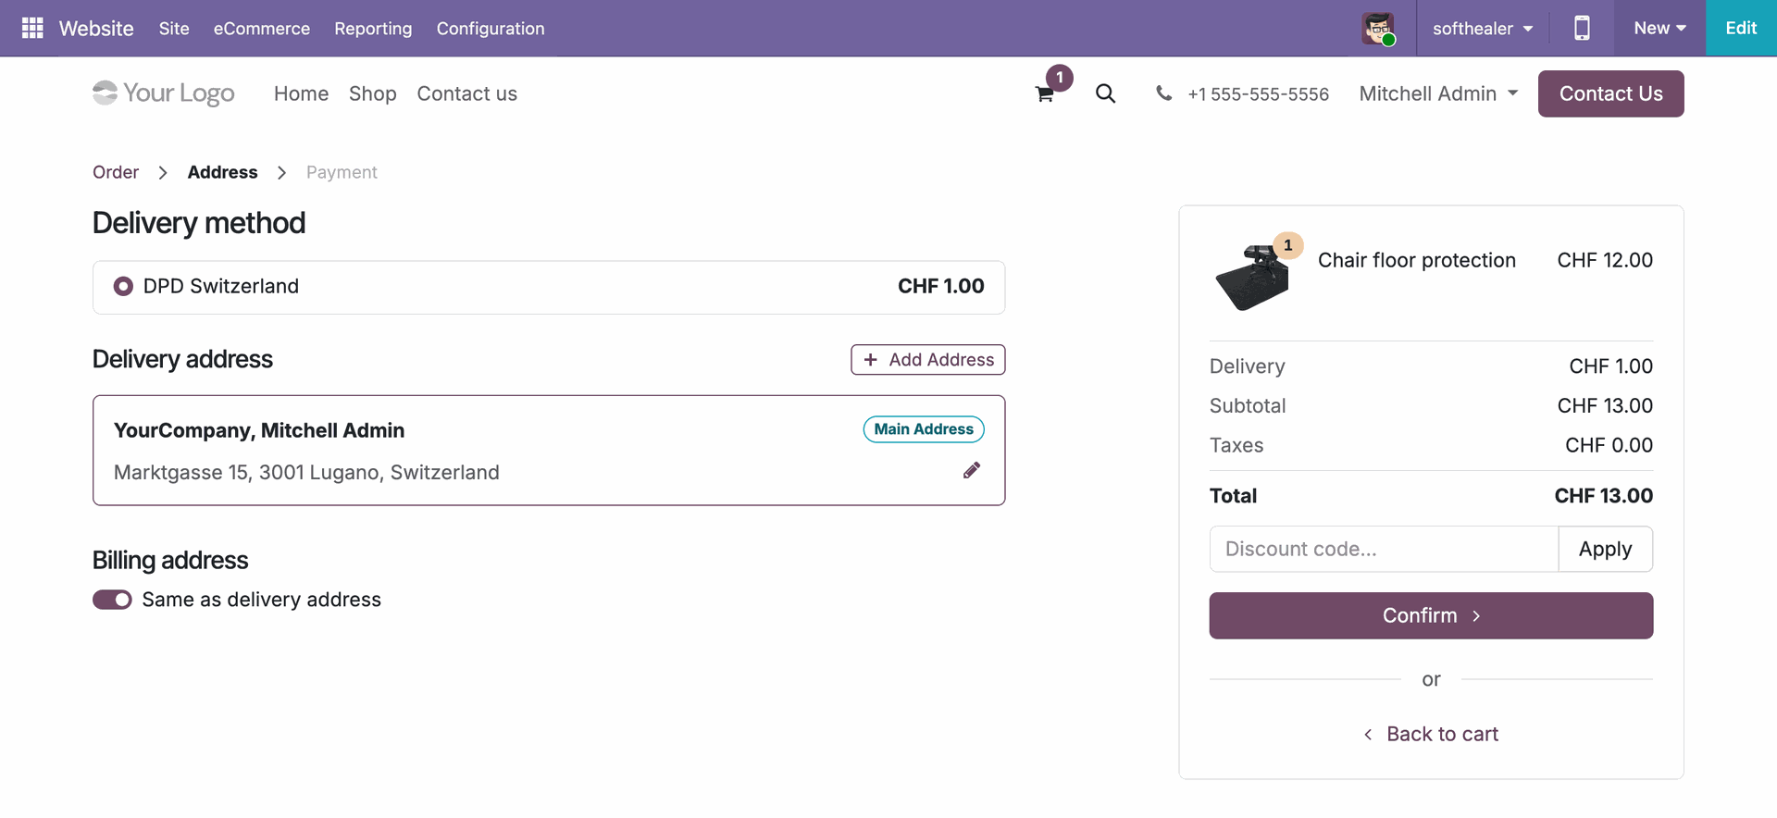Open the eCommerce menu

[x=262, y=28]
